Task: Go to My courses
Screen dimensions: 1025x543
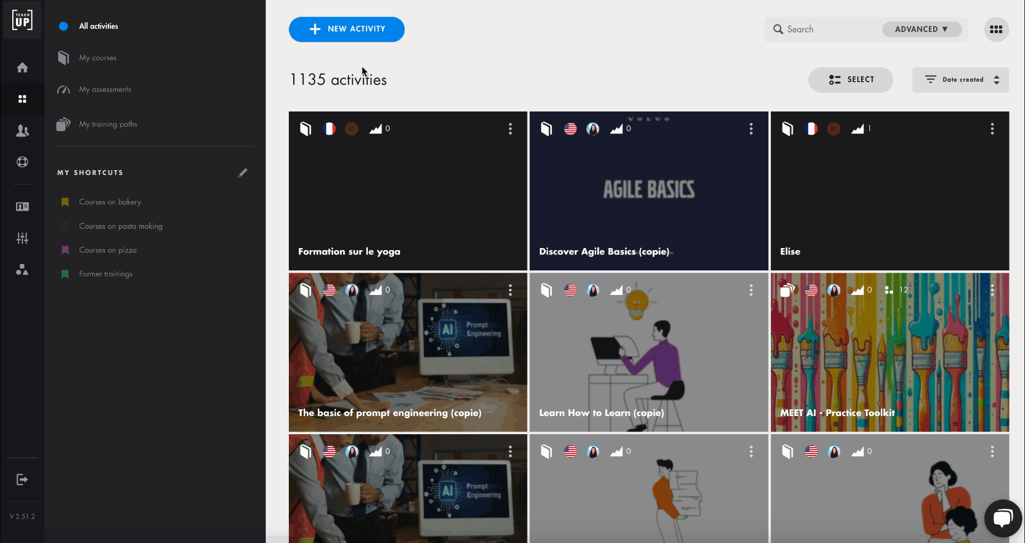Action: [x=98, y=58]
